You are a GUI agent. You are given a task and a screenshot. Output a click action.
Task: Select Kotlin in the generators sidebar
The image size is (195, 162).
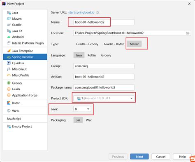tap(25, 103)
